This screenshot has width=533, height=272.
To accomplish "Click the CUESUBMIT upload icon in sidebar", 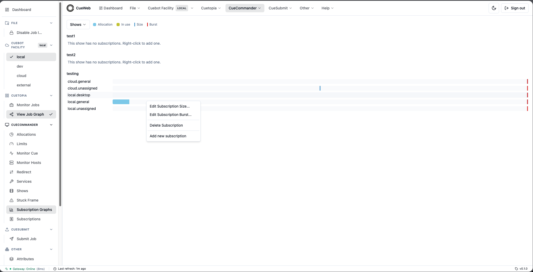I will tap(7, 229).
